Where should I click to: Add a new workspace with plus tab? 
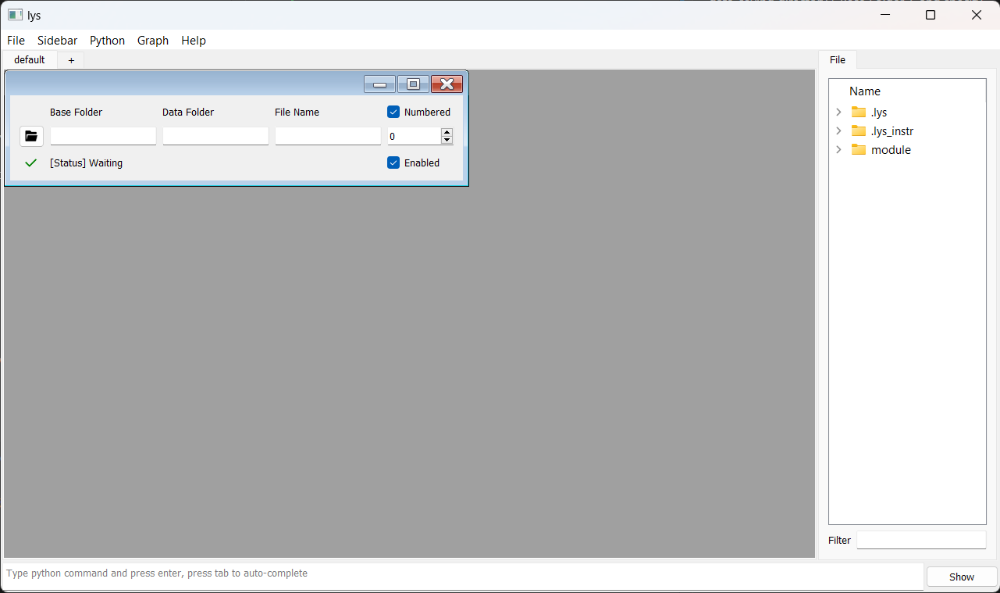(x=71, y=60)
